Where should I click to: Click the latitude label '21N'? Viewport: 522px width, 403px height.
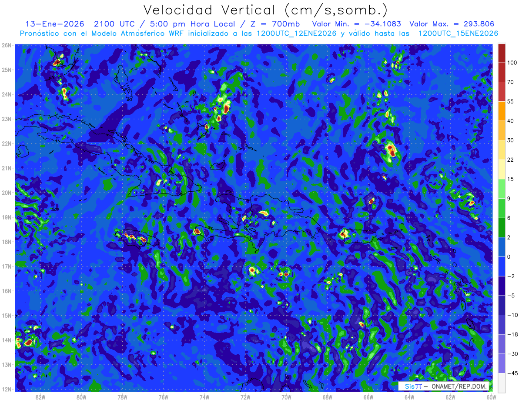click(6, 168)
